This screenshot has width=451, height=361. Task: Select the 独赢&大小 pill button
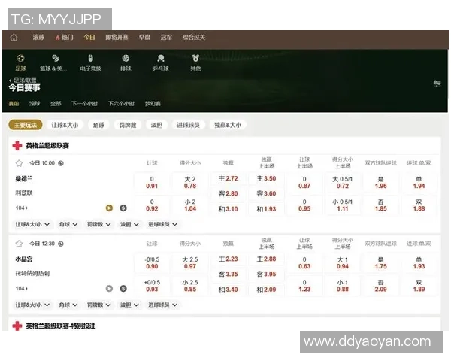click(x=228, y=125)
